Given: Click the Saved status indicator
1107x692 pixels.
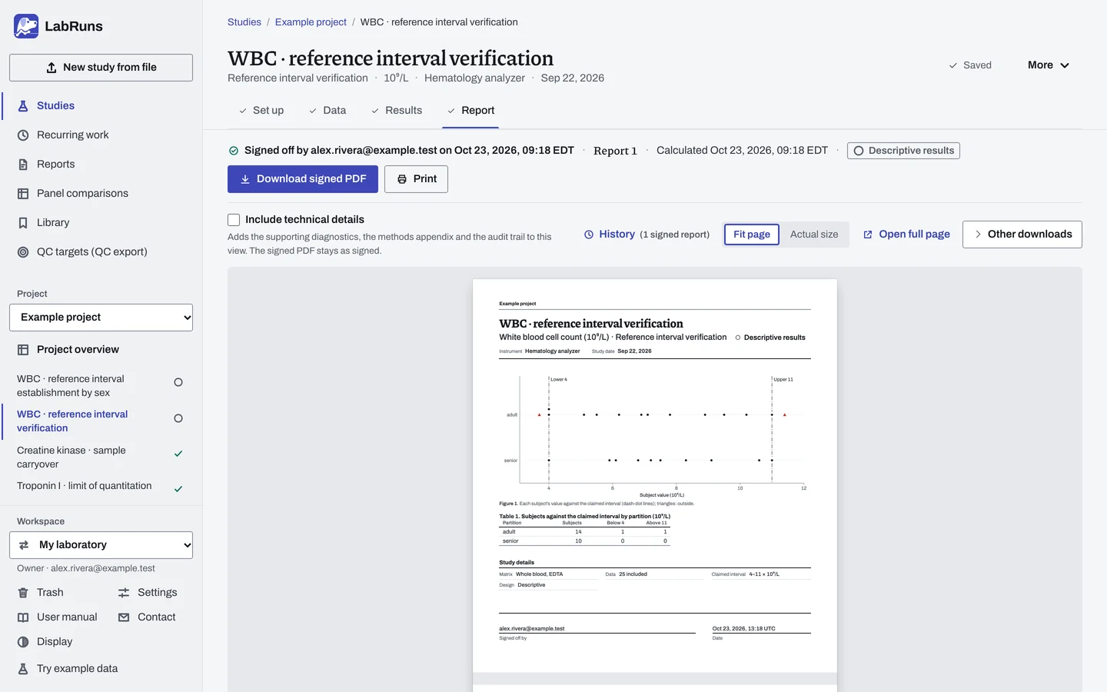Looking at the screenshot, I should pyautogui.click(x=970, y=65).
